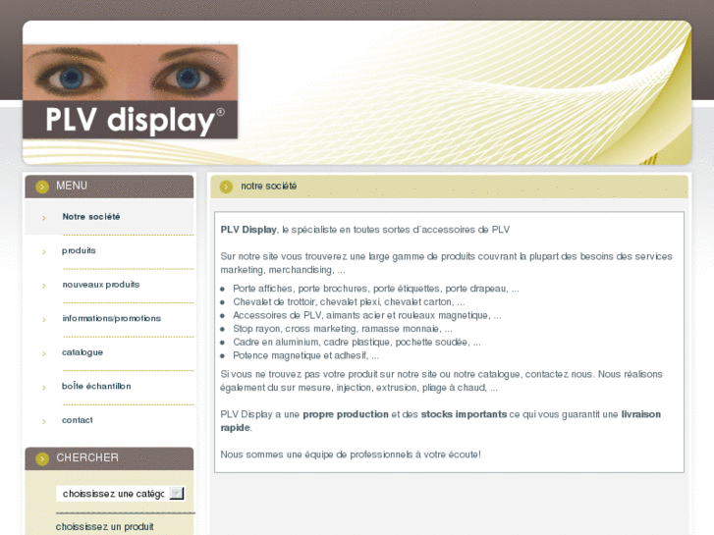The image size is (714, 535).
Task: Click the bold 'propre production' text
Action: (346, 414)
